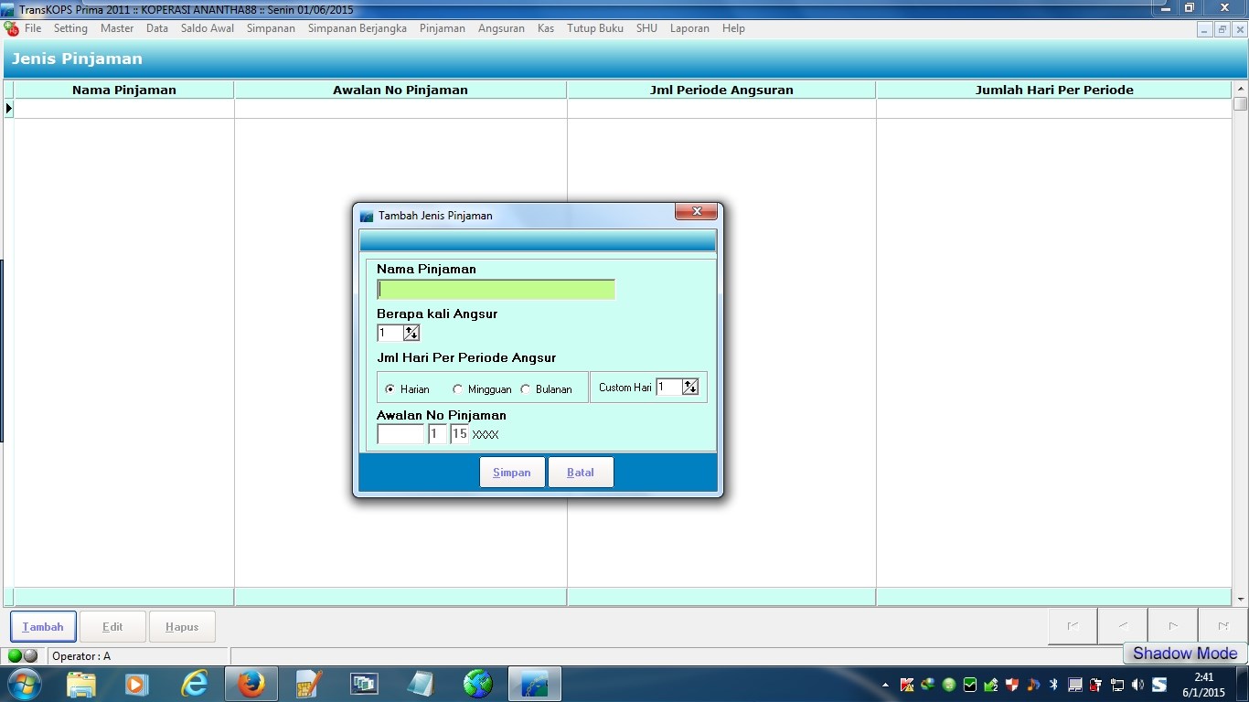Click grid scrollbar up arrow
This screenshot has width=1249, height=702.
click(1241, 89)
